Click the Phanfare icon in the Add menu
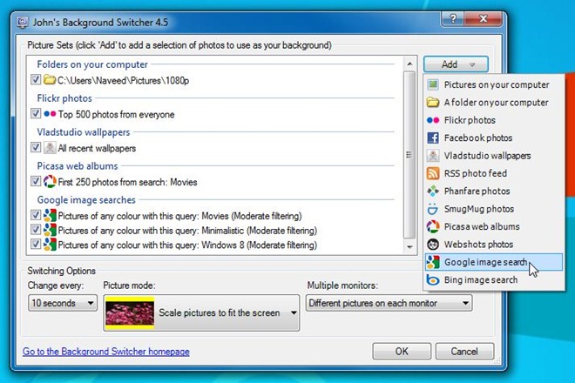This screenshot has height=383, width=575. click(x=433, y=191)
